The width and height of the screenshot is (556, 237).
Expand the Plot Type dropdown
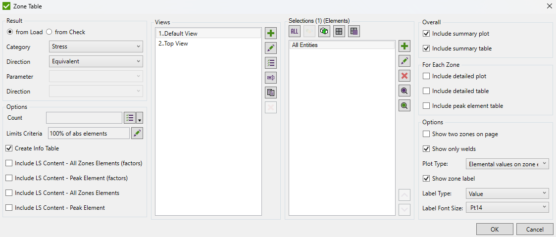point(507,164)
